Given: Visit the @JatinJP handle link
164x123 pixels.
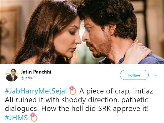Looking at the screenshot, I should tap(28, 78).
